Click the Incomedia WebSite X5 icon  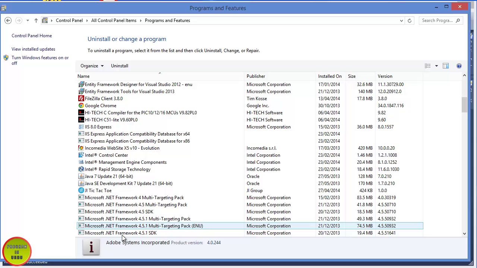[x=81, y=148]
